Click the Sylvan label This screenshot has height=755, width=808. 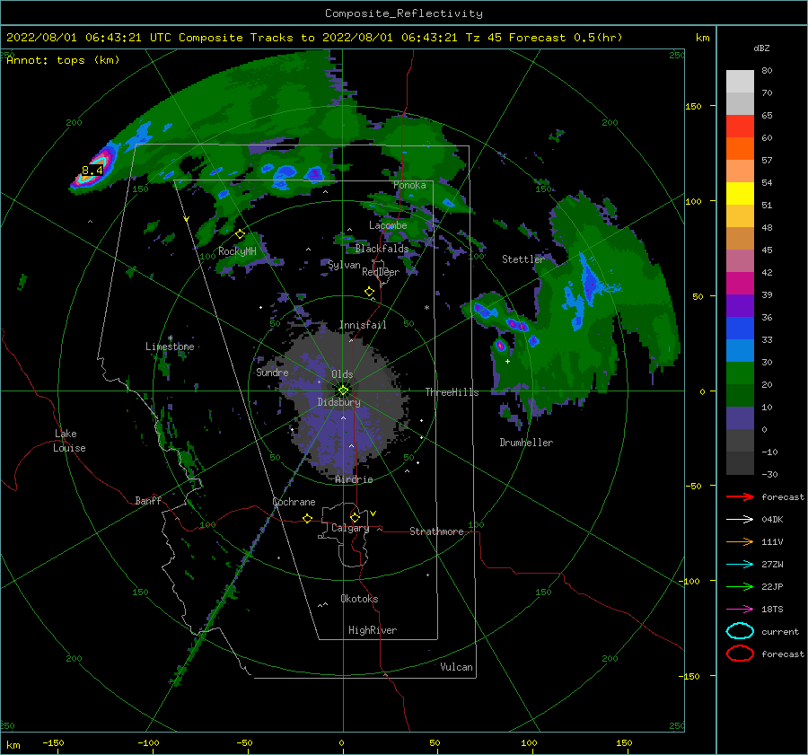click(x=344, y=265)
